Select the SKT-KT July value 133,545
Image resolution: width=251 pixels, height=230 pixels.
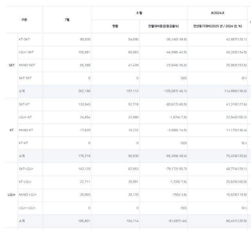pyautogui.click(x=82, y=104)
